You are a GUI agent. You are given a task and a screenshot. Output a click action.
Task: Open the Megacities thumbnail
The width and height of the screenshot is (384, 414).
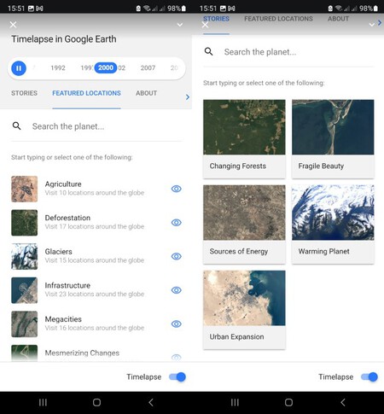(25, 324)
